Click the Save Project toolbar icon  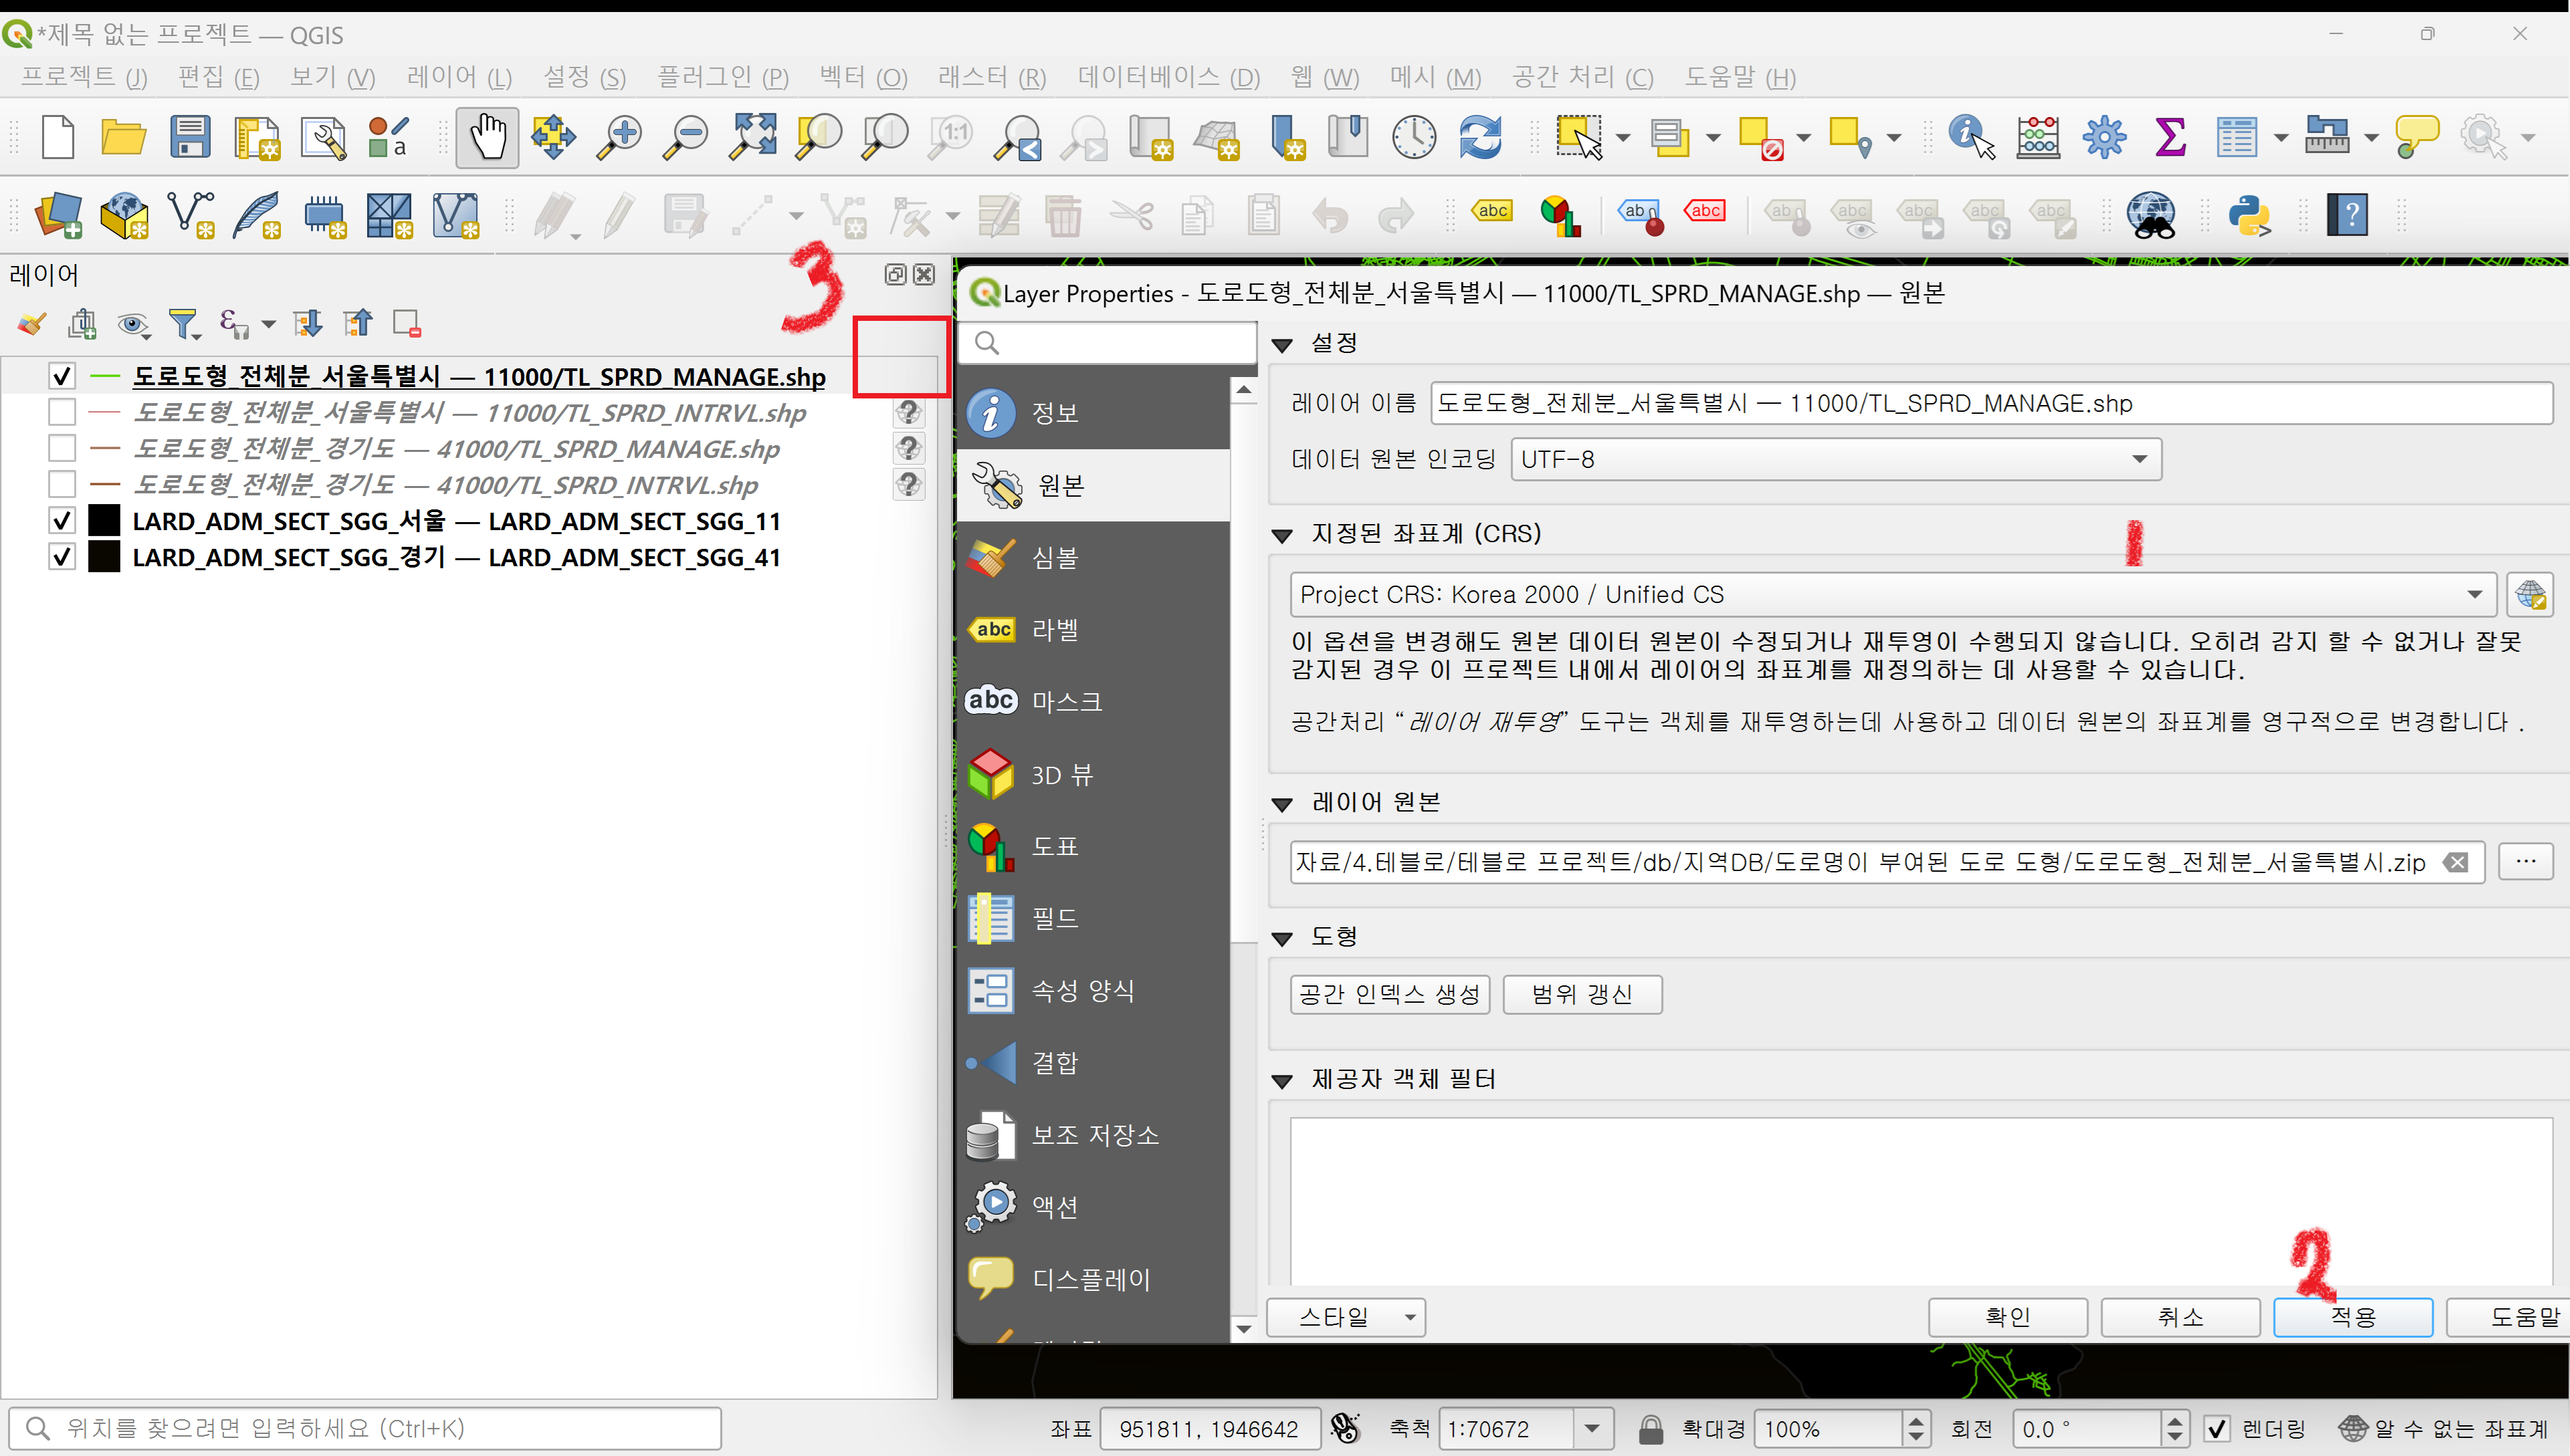189,137
